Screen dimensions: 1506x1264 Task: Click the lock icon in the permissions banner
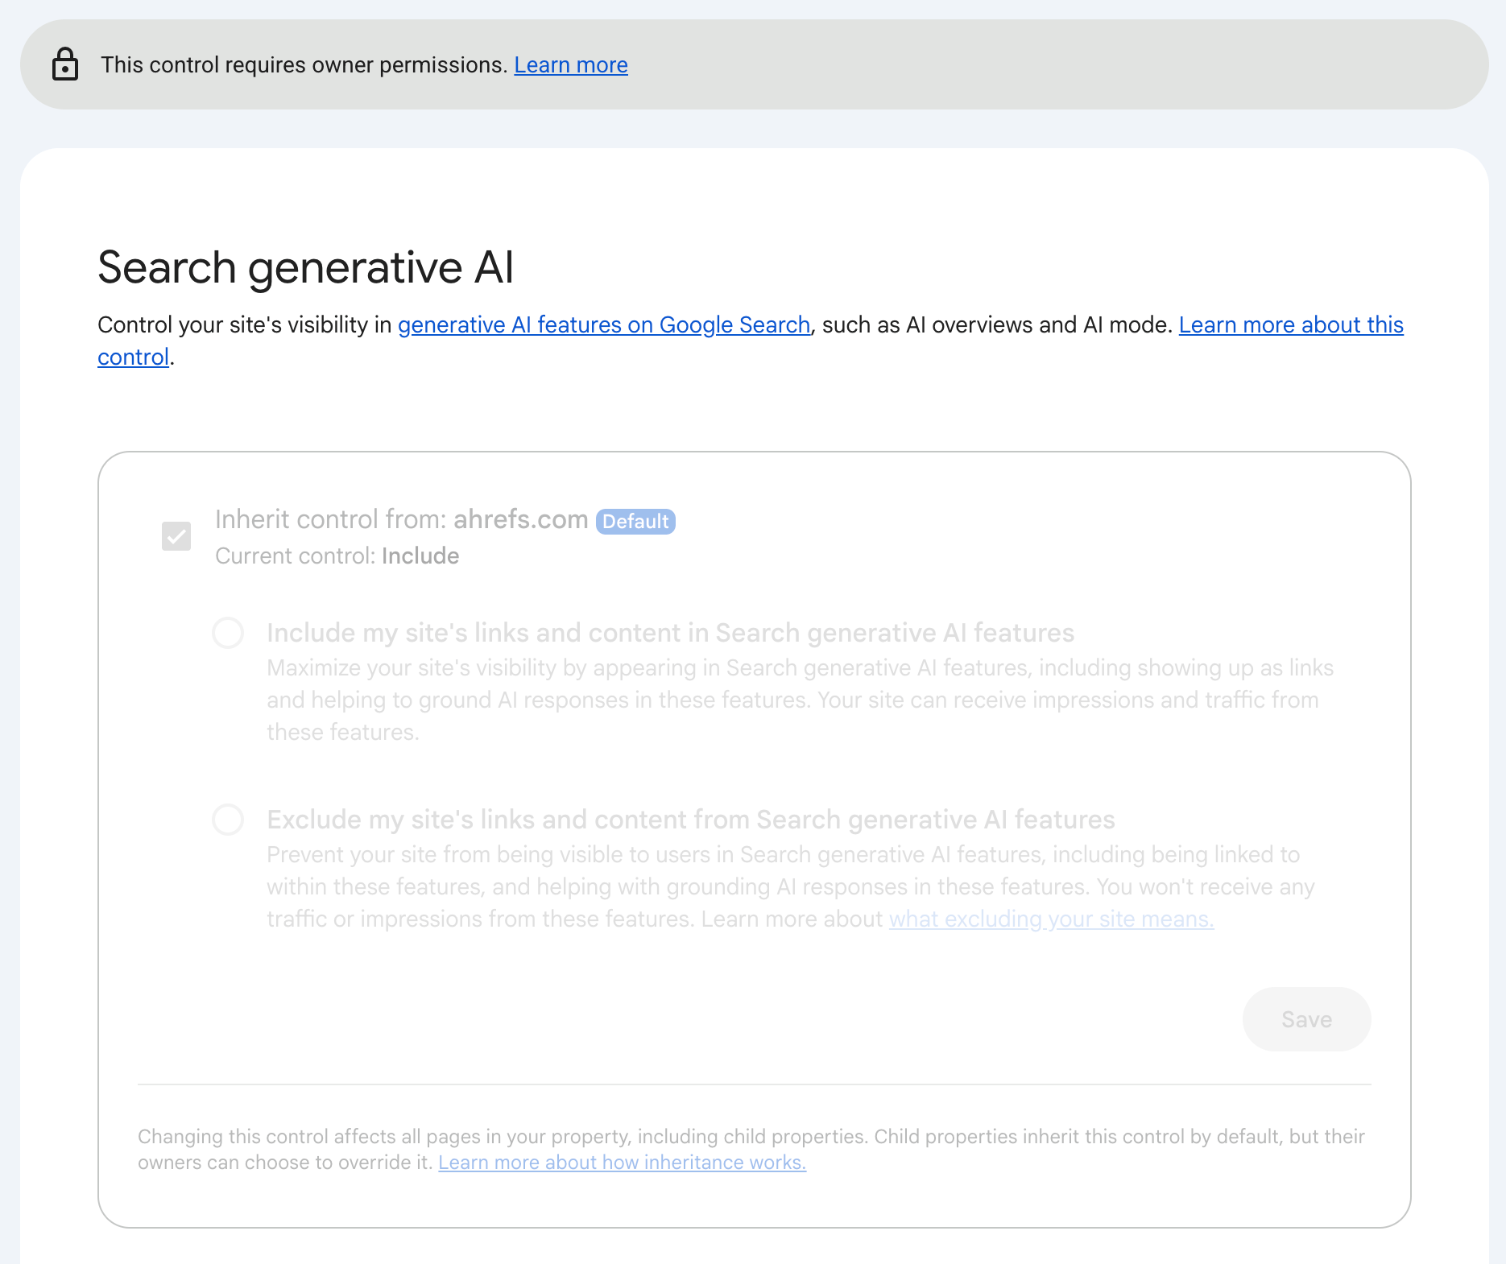(x=65, y=64)
